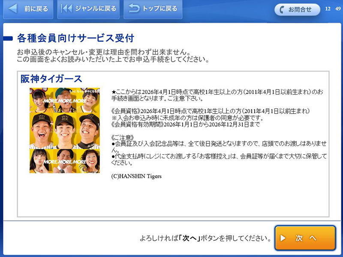This screenshot has height=257, width=343.
Task: Click the double rewind icon on ジャンルに戻る
Action: coord(67,9)
